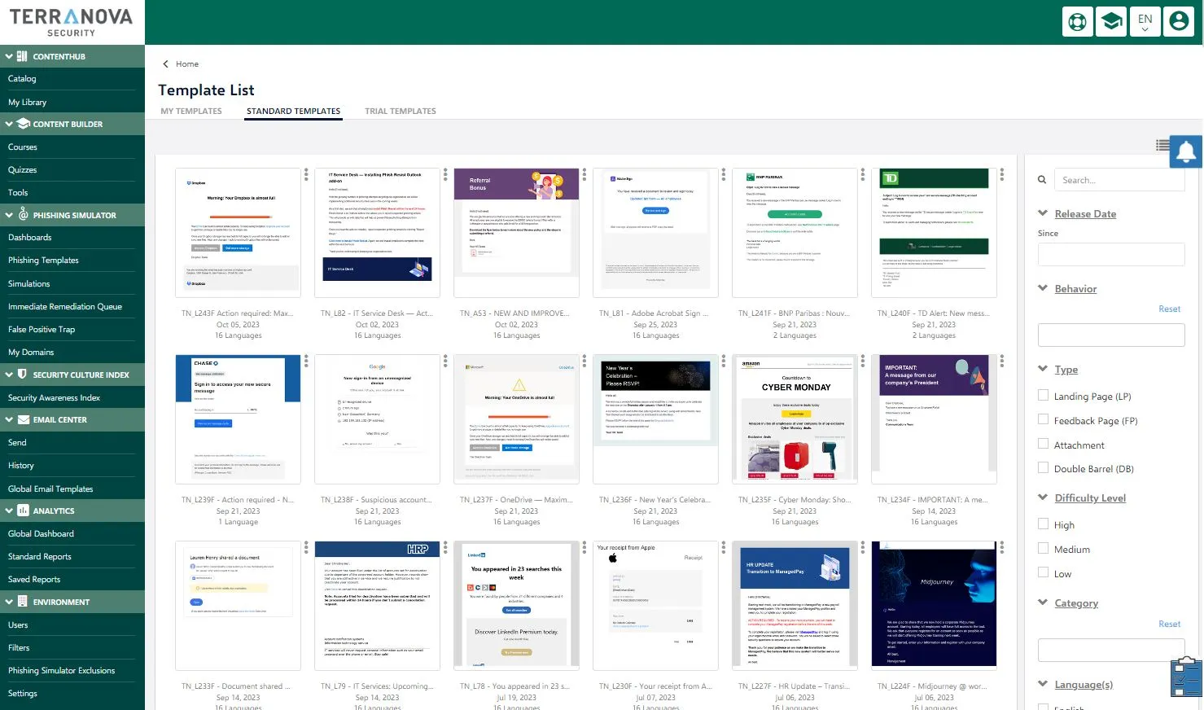Click the back arrow beside Home
This screenshot has height=710, width=1204.
tap(166, 64)
